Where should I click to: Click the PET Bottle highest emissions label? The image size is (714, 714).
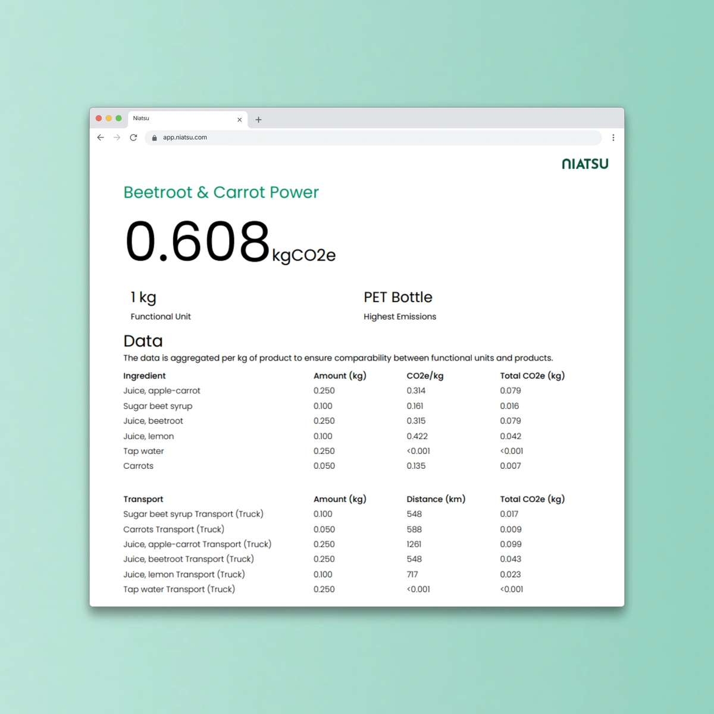[398, 297]
